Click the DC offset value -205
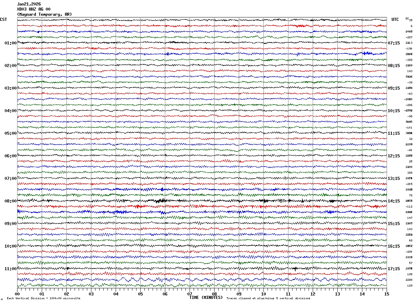The image size is (414, 303). click(x=409, y=184)
